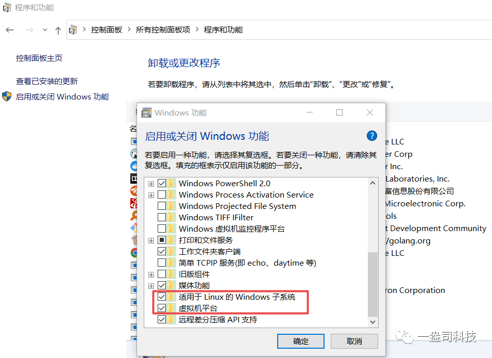Go up one level with Up arrow
This screenshot has height=358, width=492.
tap(58, 30)
